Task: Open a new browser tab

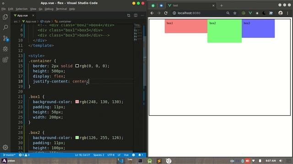Action: click(x=222, y=5)
